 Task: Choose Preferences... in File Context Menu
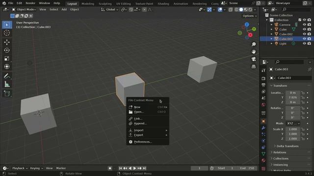(148, 142)
